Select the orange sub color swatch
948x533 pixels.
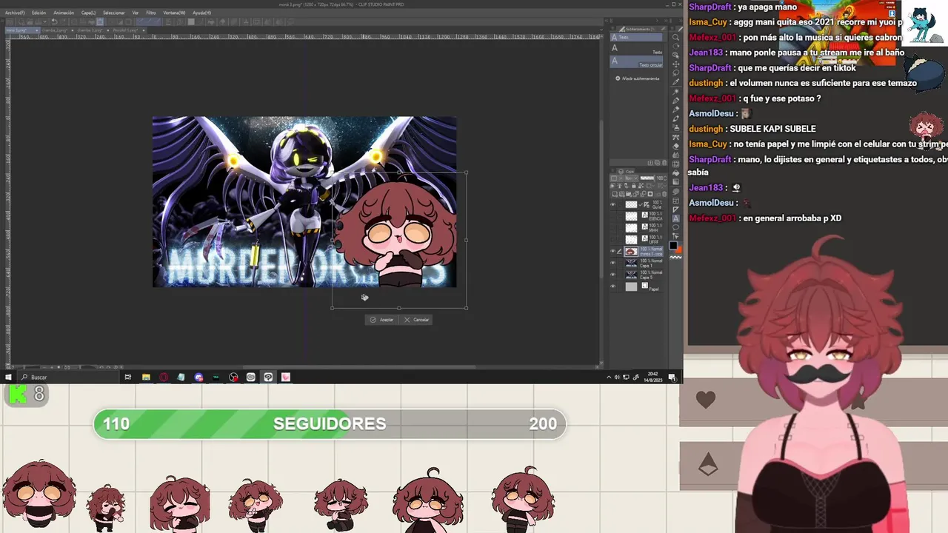click(678, 249)
